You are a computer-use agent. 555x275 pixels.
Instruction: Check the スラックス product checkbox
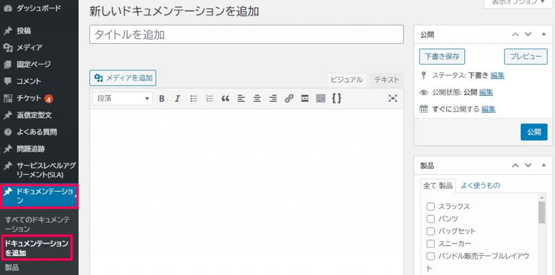pyautogui.click(x=430, y=206)
